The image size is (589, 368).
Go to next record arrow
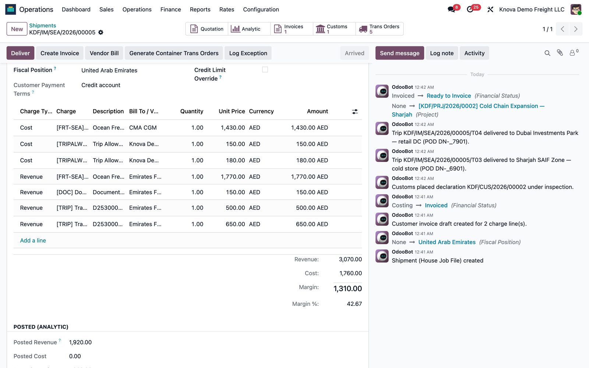click(x=576, y=29)
